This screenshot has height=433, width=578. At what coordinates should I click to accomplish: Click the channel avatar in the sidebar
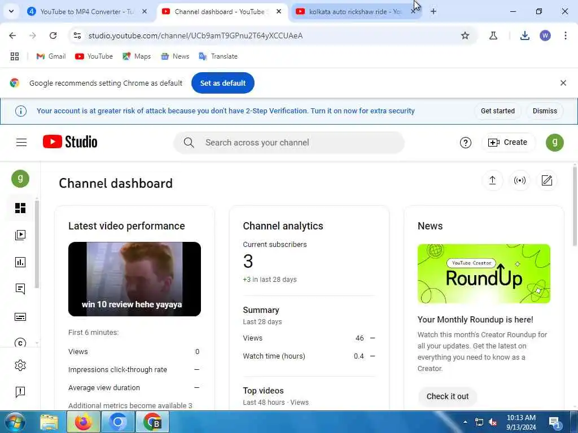20,179
